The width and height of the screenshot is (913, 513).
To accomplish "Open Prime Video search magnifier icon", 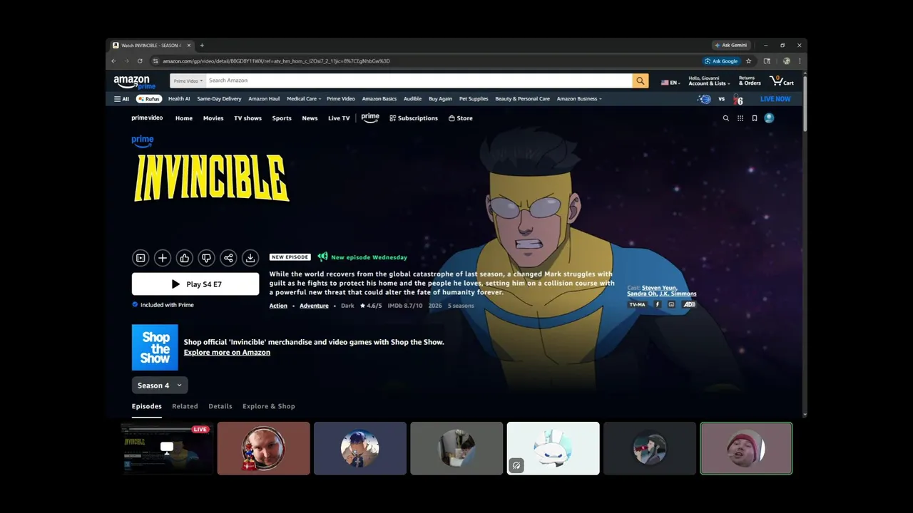I will pos(726,118).
